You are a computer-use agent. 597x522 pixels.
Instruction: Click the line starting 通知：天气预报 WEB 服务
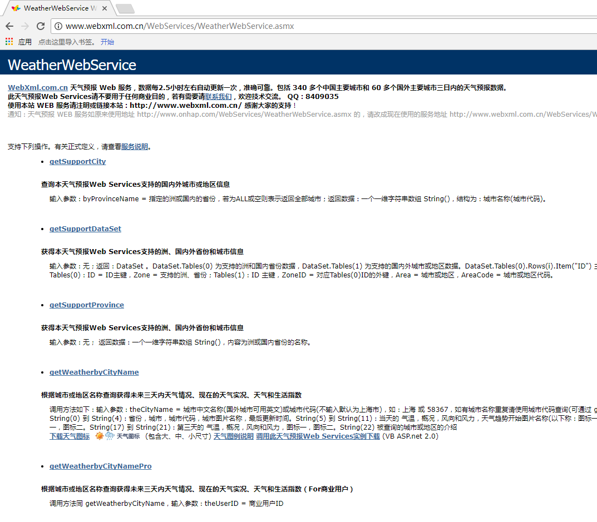[302, 115]
